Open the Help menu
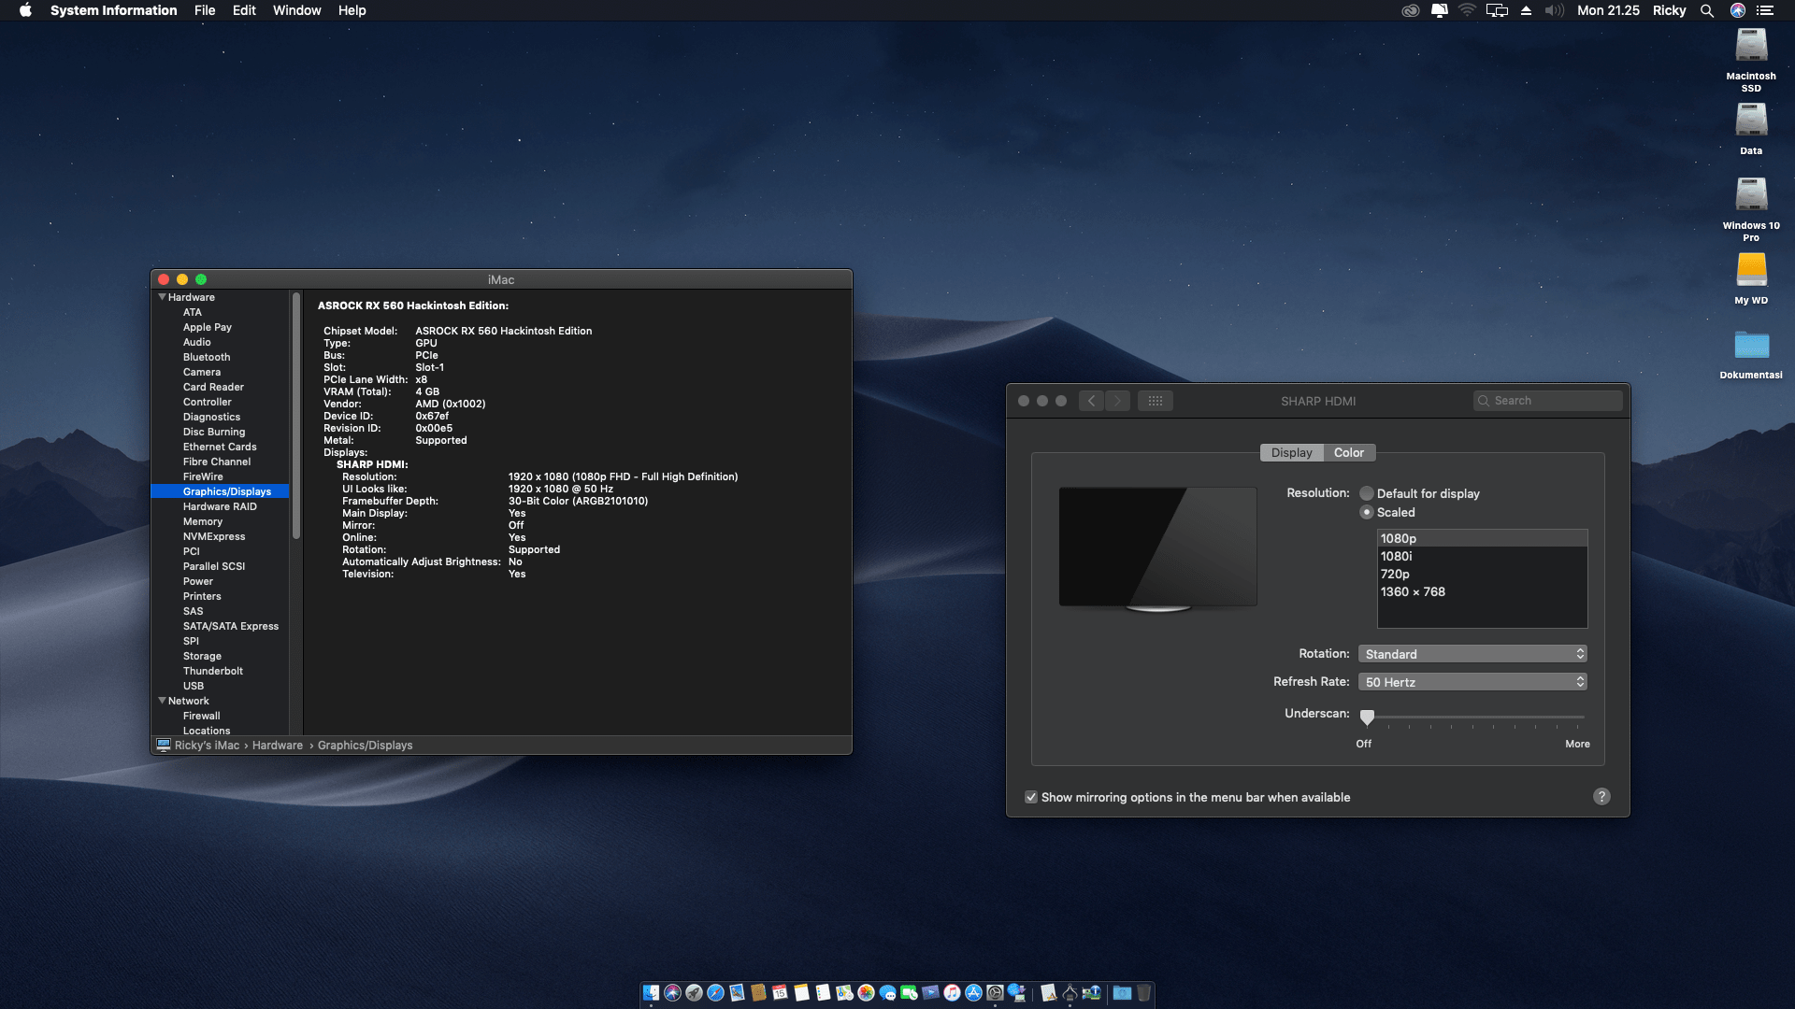Viewport: 1795px width, 1009px height. click(x=352, y=10)
